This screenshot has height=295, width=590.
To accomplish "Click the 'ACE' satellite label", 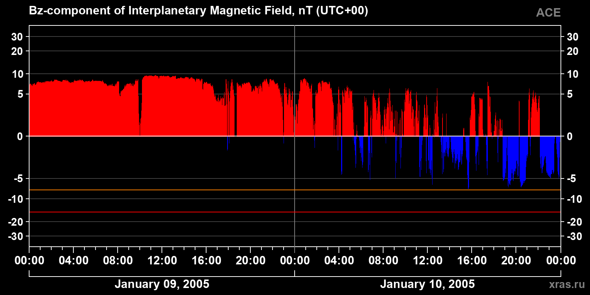I will 548,13.
